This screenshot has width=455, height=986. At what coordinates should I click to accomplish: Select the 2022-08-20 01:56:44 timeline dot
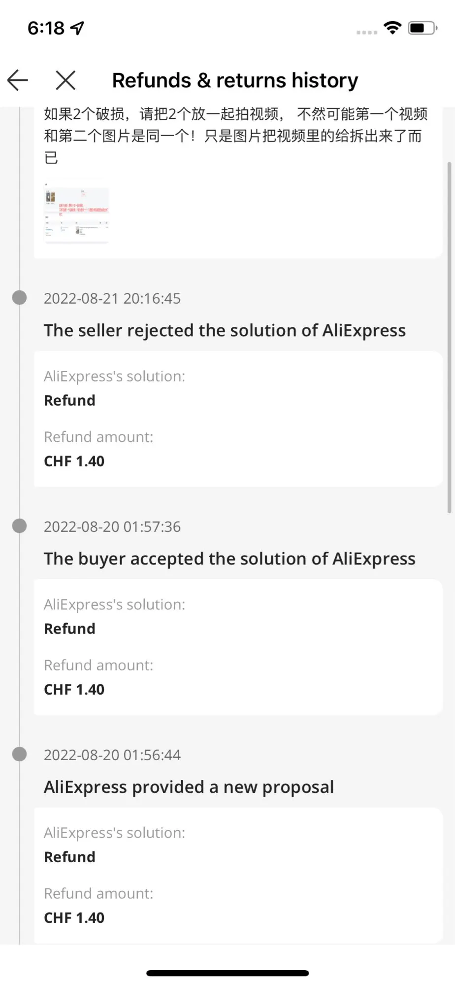[19, 754]
